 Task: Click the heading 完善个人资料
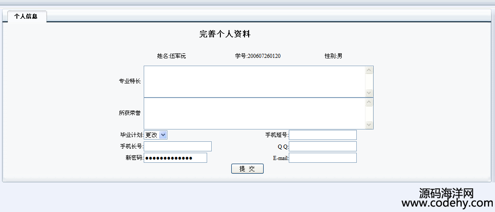(x=225, y=34)
